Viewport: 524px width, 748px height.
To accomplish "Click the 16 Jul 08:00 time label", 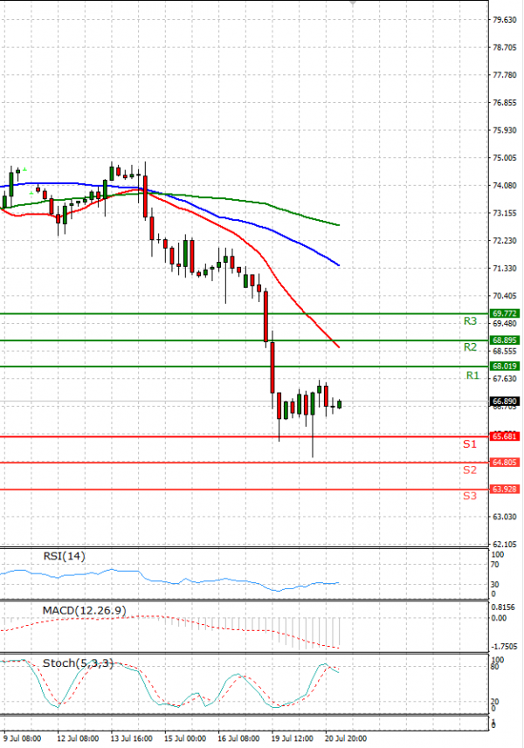I will pyautogui.click(x=238, y=738).
